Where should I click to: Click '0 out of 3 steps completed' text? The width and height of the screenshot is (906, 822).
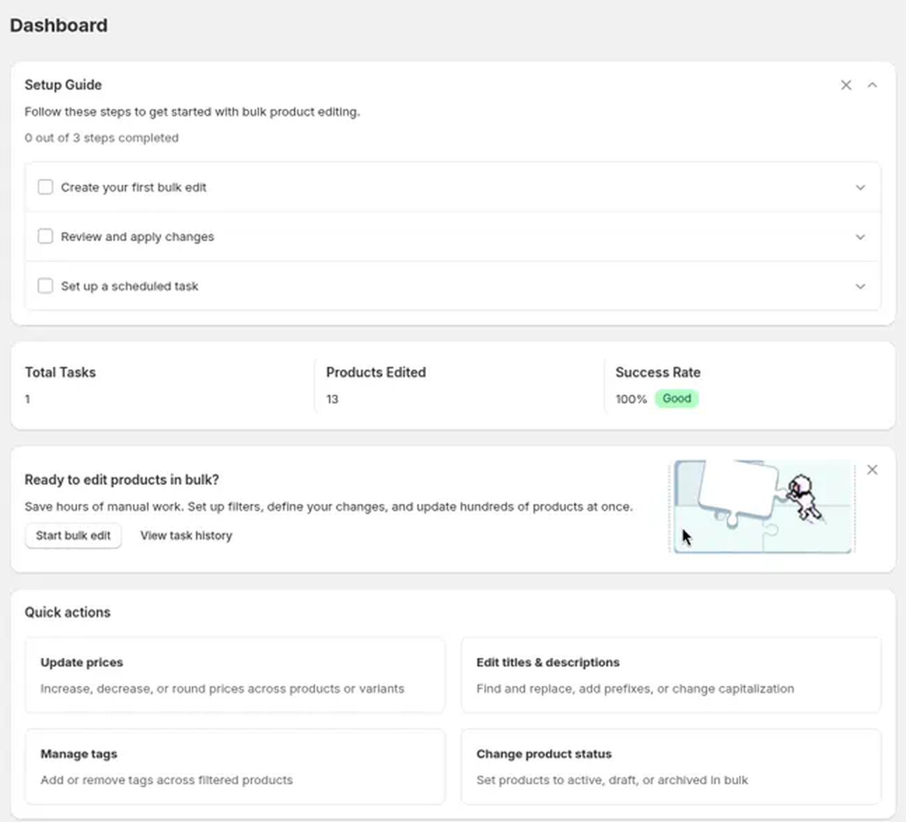coord(102,138)
